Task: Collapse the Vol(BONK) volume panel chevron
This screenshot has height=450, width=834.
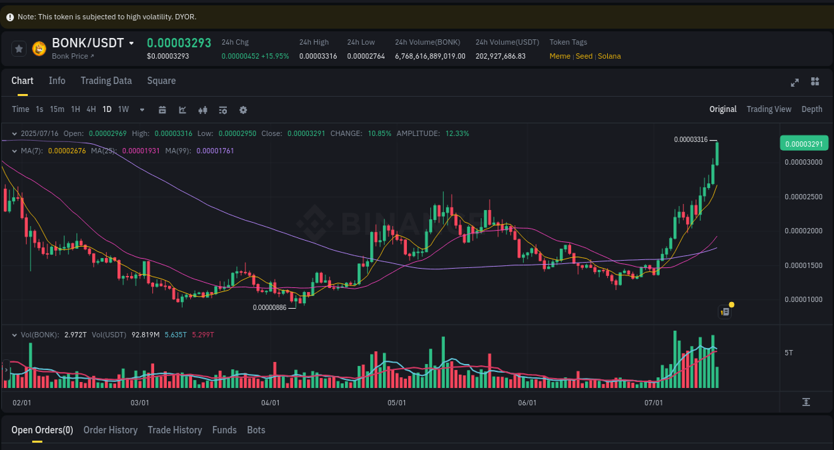Action: (14, 335)
